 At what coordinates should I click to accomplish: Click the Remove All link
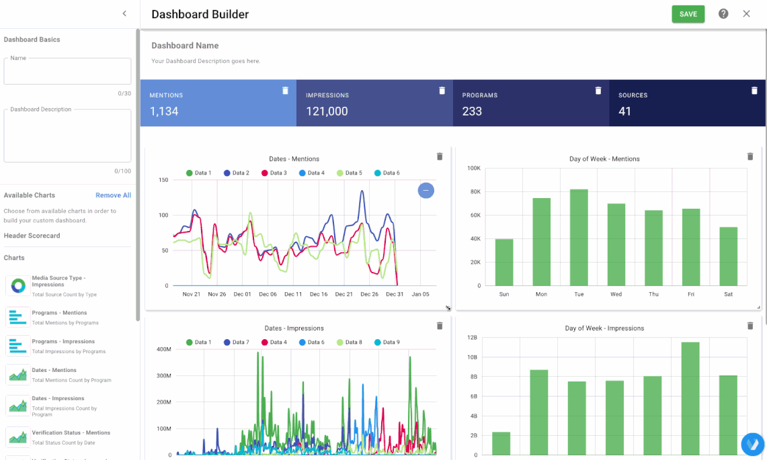[x=114, y=195]
